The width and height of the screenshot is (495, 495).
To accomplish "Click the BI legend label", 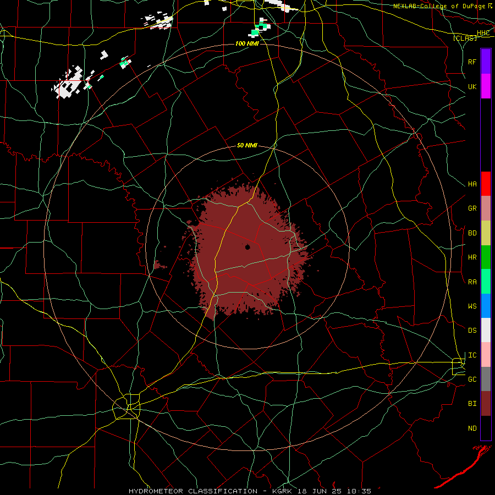I will pyautogui.click(x=472, y=404).
